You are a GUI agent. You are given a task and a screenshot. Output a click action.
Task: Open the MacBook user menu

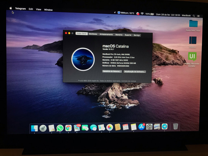tap(186, 16)
